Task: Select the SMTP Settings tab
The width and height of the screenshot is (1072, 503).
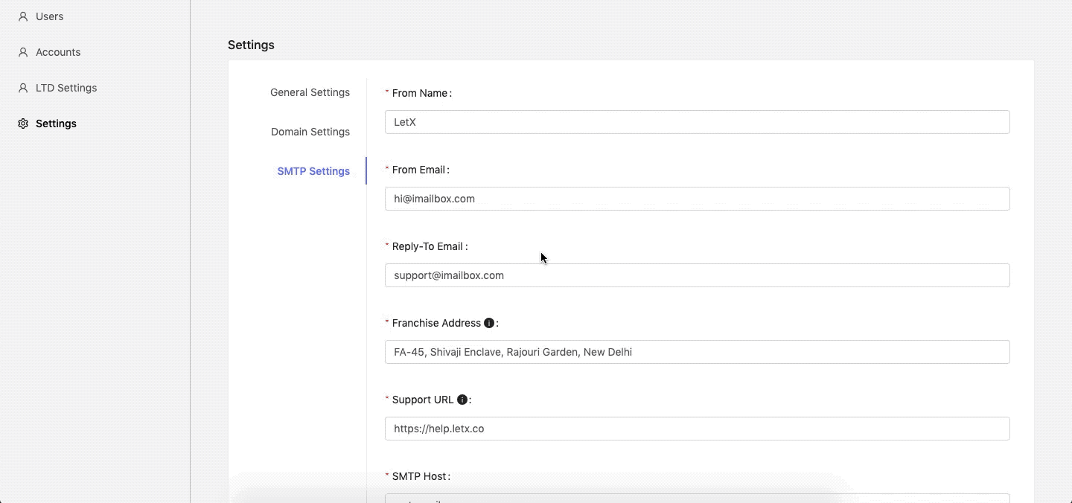Action: [313, 171]
